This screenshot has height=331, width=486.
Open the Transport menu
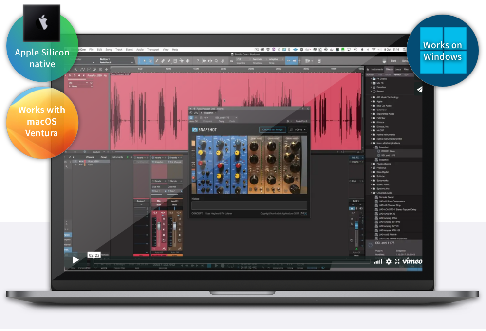coord(153,49)
